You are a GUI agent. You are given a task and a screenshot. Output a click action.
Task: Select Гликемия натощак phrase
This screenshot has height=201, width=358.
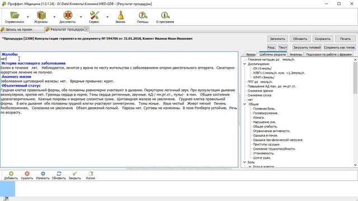[x=271, y=60]
